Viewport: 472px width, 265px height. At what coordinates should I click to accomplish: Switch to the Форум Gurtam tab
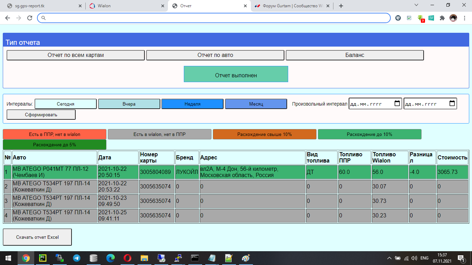coord(292,6)
